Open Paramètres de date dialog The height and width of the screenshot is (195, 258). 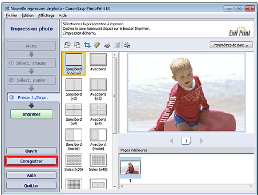231,45
